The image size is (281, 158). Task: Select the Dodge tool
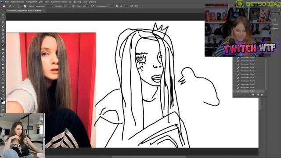(x=3, y=68)
